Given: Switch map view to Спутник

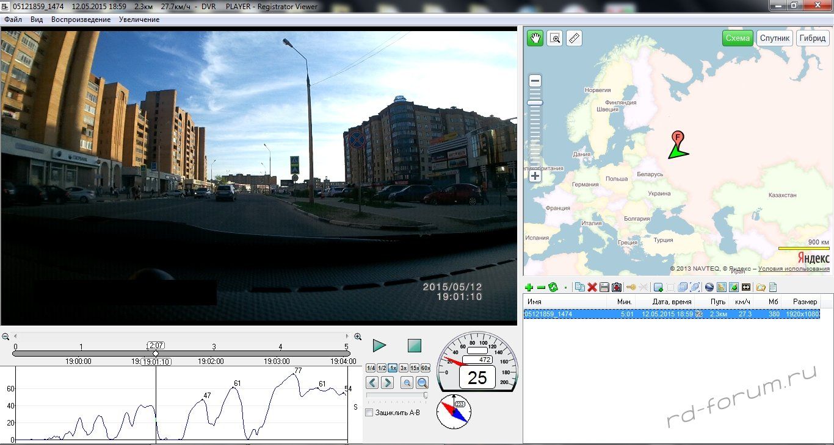Looking at the screenshot, I should [x=775, y=38].
